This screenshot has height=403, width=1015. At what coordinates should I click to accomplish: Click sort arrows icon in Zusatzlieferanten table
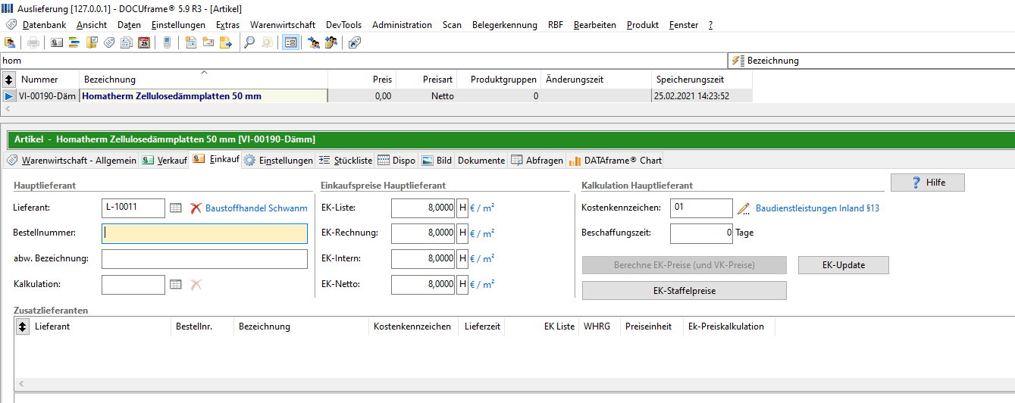tap(22, 326)
